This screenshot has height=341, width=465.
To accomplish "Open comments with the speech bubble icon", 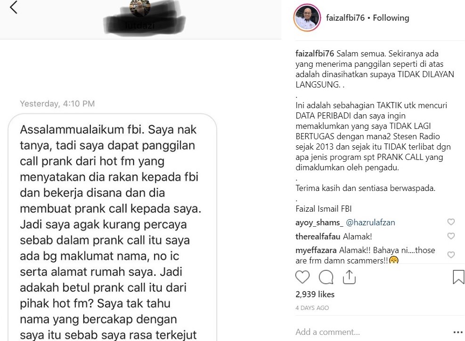I will click(x=326, y=278).
